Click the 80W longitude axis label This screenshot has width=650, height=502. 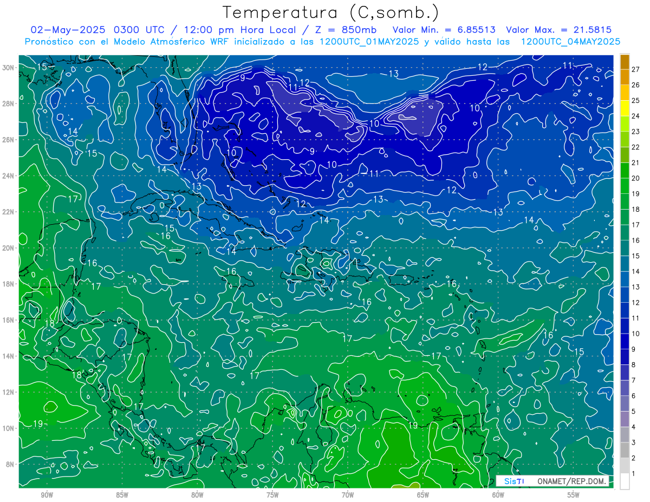197,495
